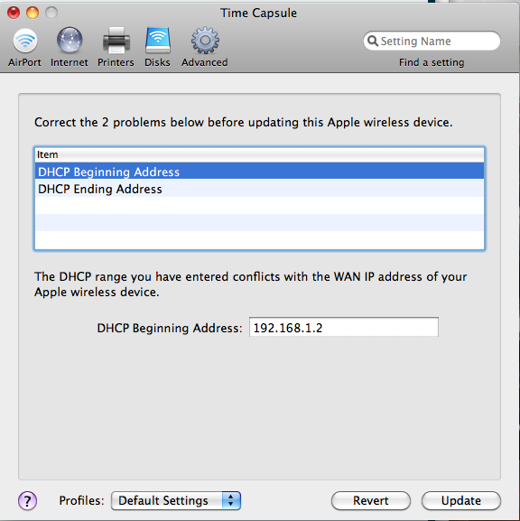Viewport: 520px width, 521px height.
Task: Click the DHCP Beginning Address input field
Action: pyautogui.click(x=344, y=327)
